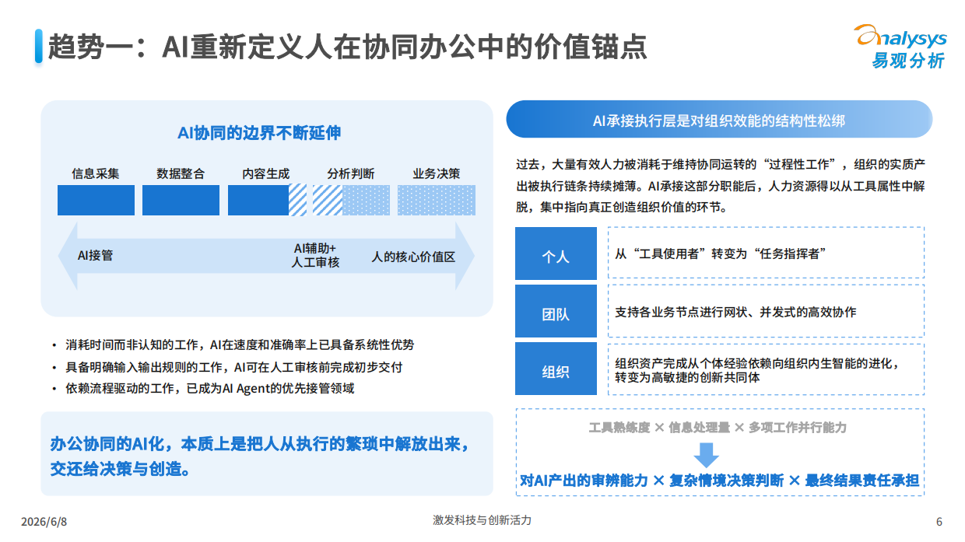Click the gray text 工具熟练度 × 信息处理量 × 多项工作并行能力
The height and width of the screenshot is (542, 965).
point(718,428)
